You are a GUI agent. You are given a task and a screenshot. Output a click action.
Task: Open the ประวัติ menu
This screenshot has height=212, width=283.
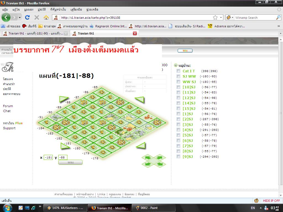point(42,9)
